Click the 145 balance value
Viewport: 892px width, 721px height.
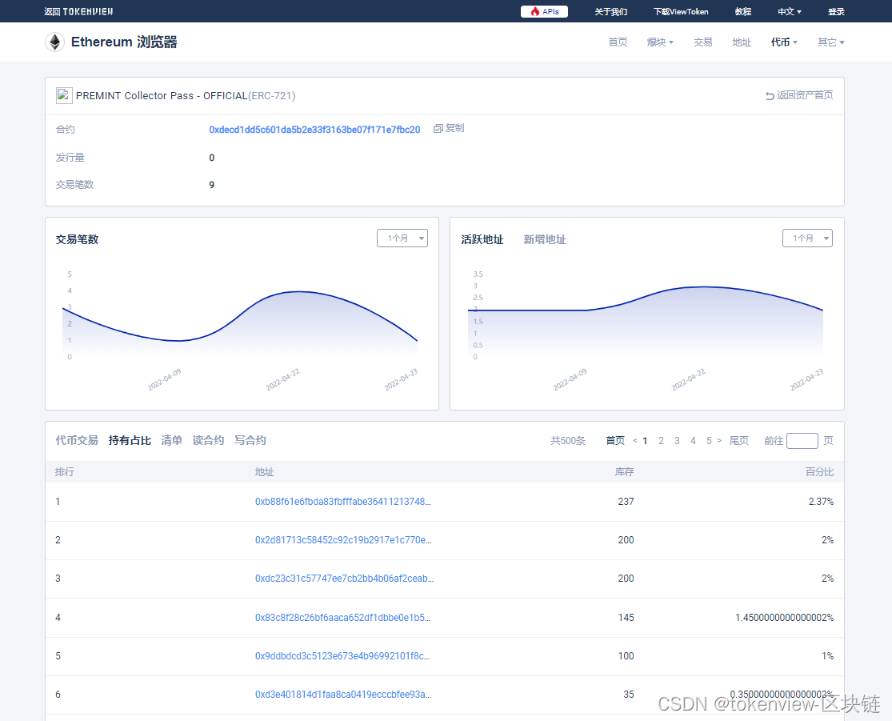pos(626,618)
